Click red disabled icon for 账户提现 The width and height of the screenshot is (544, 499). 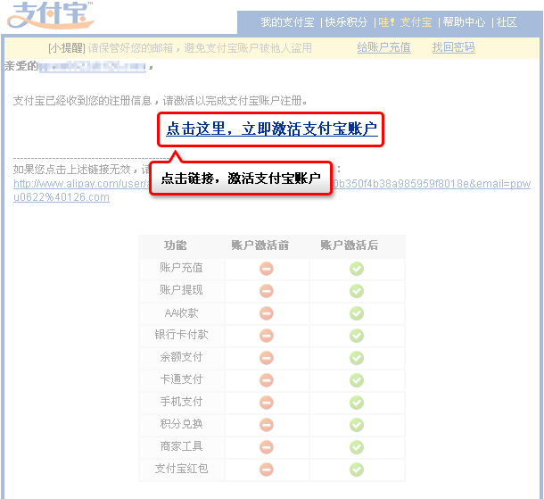point(267,291)
